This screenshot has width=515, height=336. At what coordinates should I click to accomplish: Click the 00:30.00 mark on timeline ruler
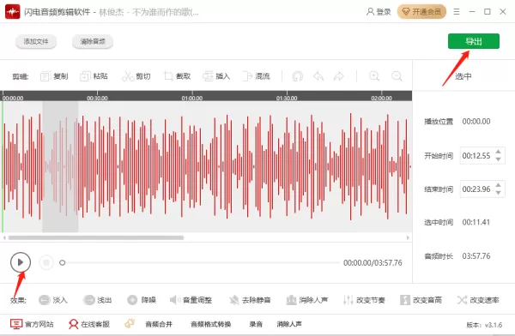(97, 98)
